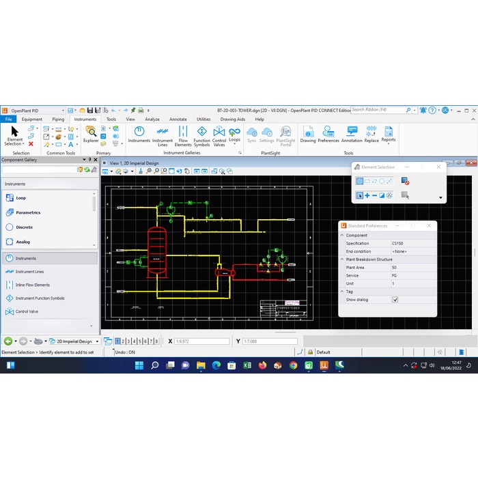Image resolution: width=478 pixels, height=478 pixels.
Task: Collapse the Tag section
Action: pyautogui.click(x=342, y=292)
